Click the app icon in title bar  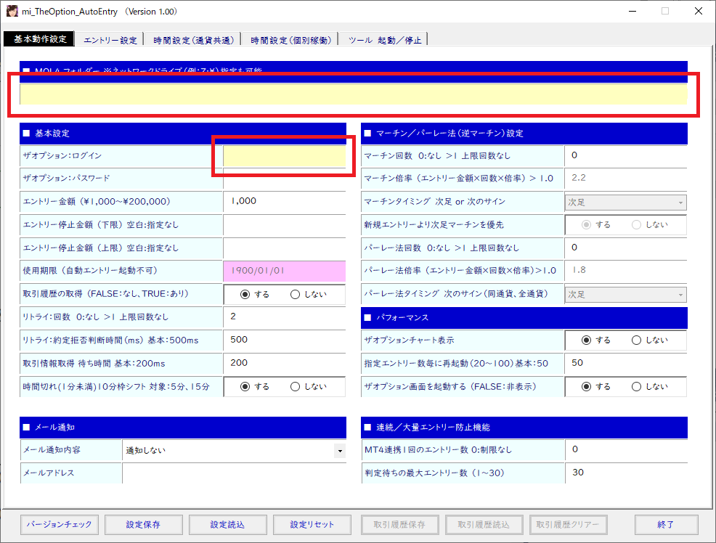coord(13,12)
